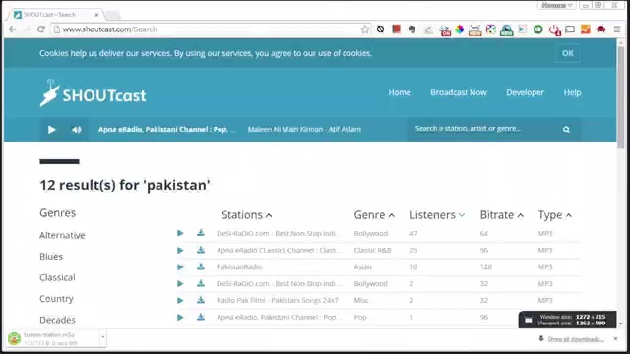Click the play button in player bar
Viewport: 630px width, 354px height.
tap(52, 129)
